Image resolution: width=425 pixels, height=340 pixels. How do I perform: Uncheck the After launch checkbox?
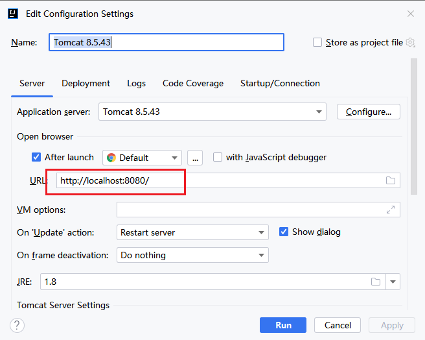(36, 157)
